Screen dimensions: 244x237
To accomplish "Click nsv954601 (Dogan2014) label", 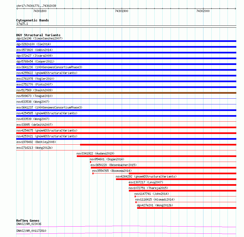I will click(107, 159).
